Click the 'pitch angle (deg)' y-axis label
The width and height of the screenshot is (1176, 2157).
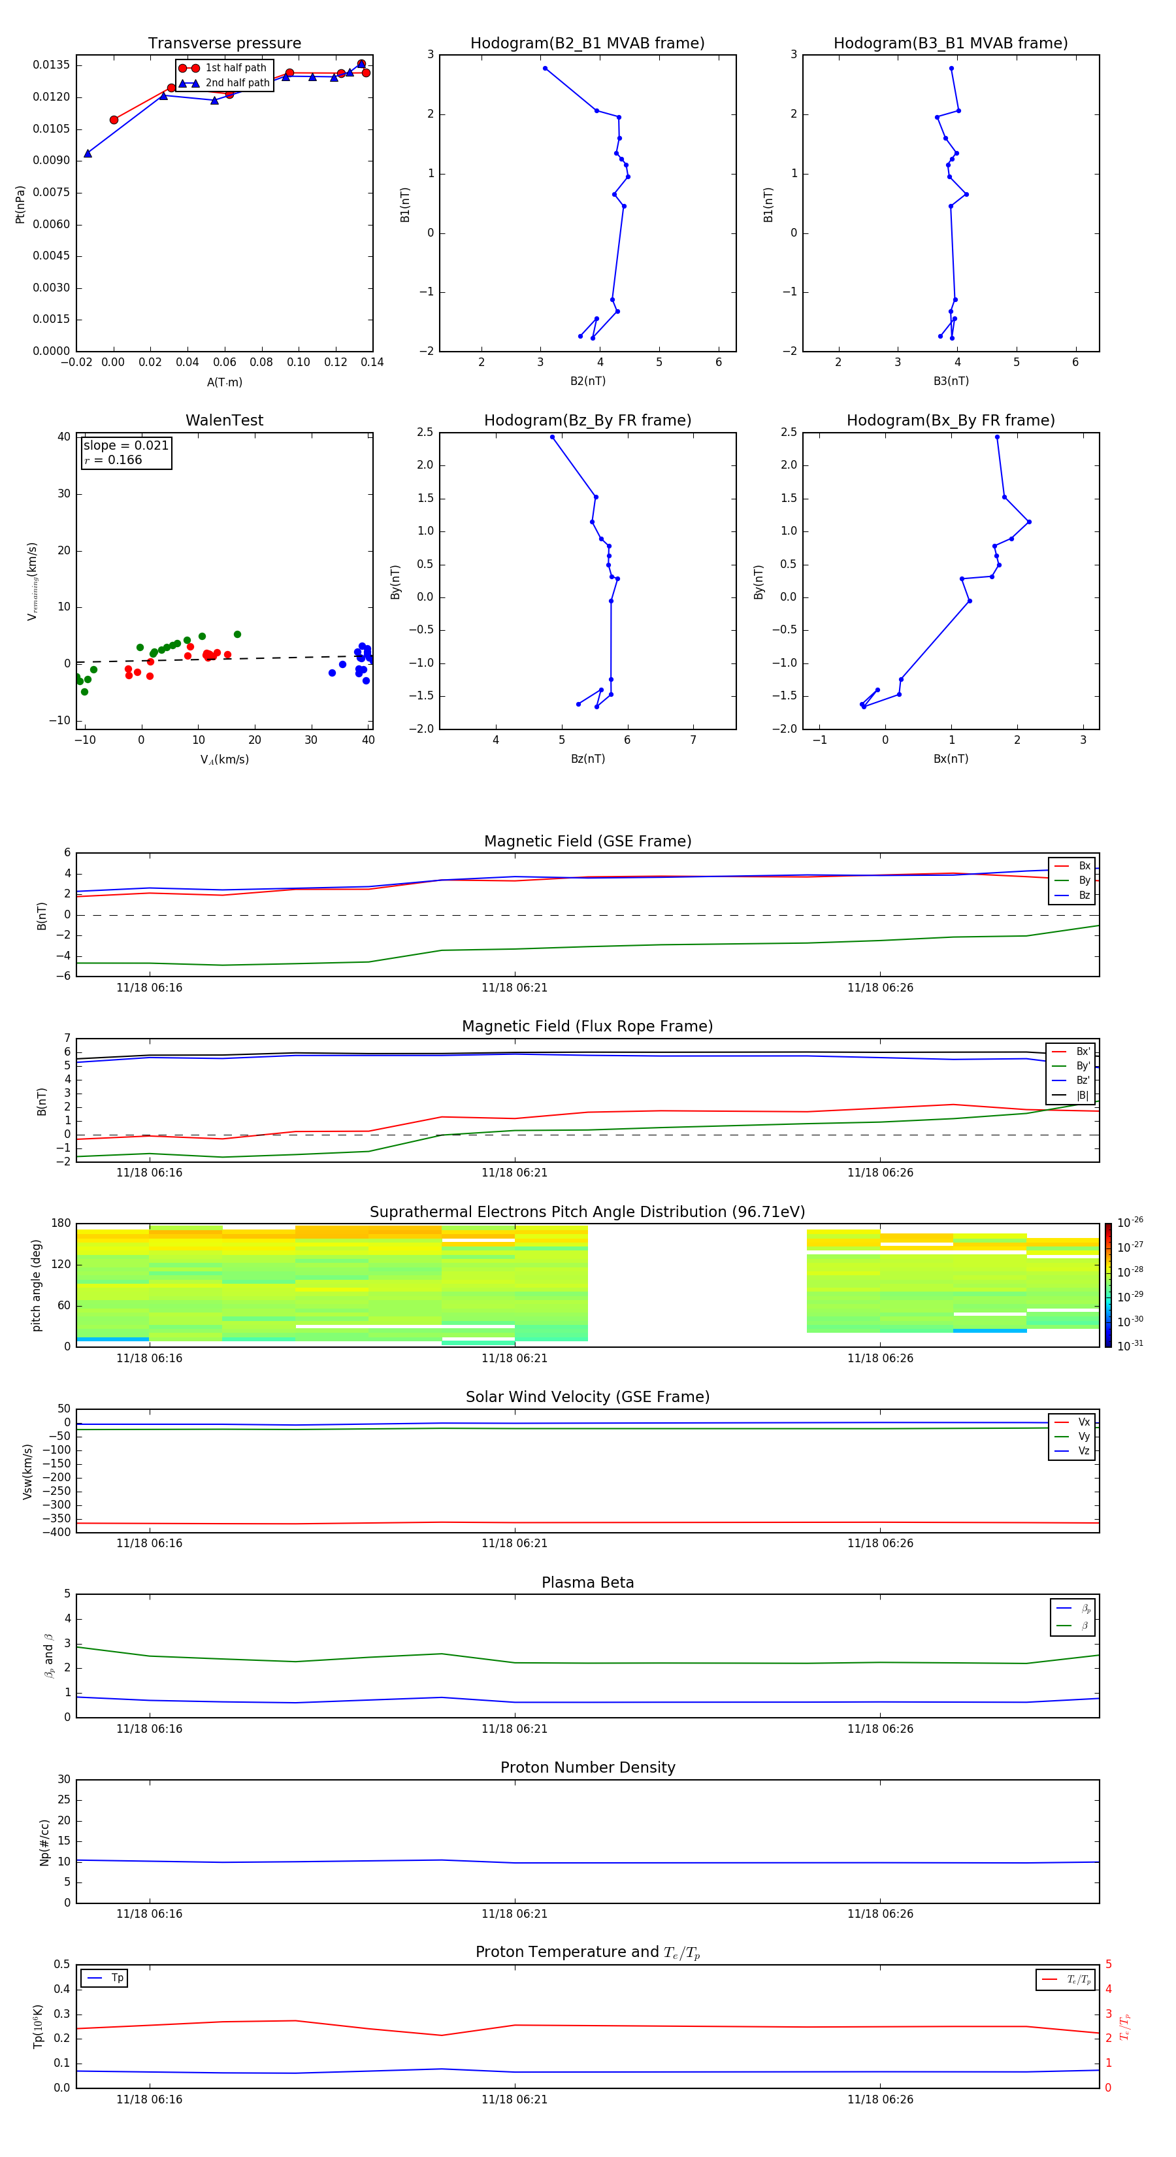36,1285
